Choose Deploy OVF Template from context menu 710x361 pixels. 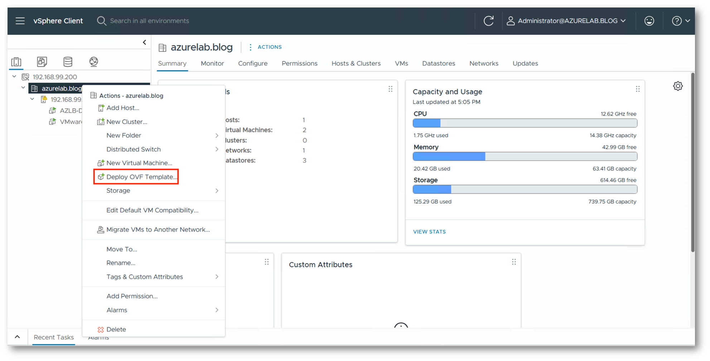[x=141, y=177]
